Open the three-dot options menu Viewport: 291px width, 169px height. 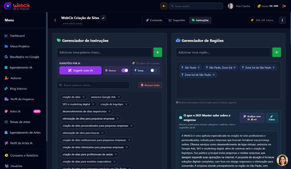282,20
